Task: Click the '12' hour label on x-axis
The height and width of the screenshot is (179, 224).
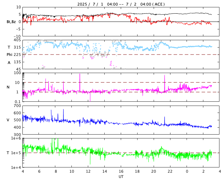Action: (88, 171)
